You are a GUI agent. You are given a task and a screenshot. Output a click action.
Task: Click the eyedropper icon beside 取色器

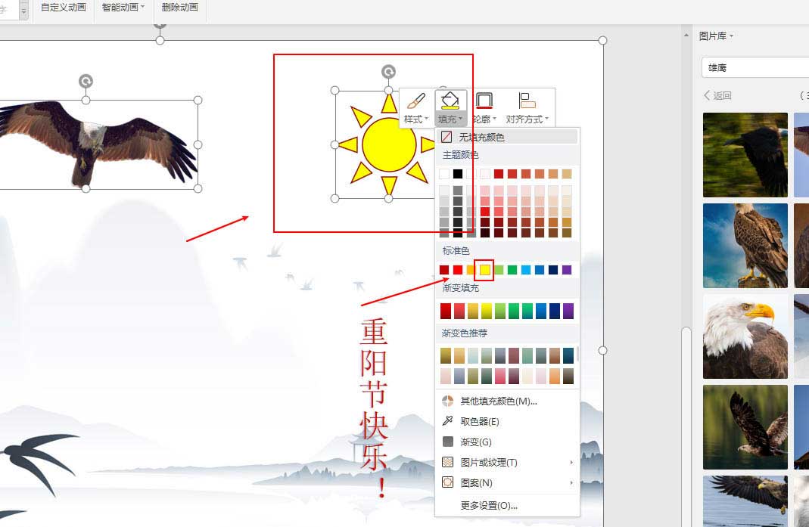[x=448, y=421]
